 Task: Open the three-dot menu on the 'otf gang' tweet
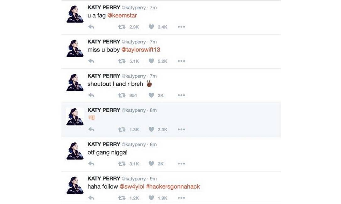181,164
